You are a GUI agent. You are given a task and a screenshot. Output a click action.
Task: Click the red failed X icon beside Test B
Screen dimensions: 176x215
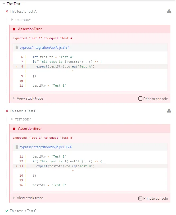pos(7,111)
